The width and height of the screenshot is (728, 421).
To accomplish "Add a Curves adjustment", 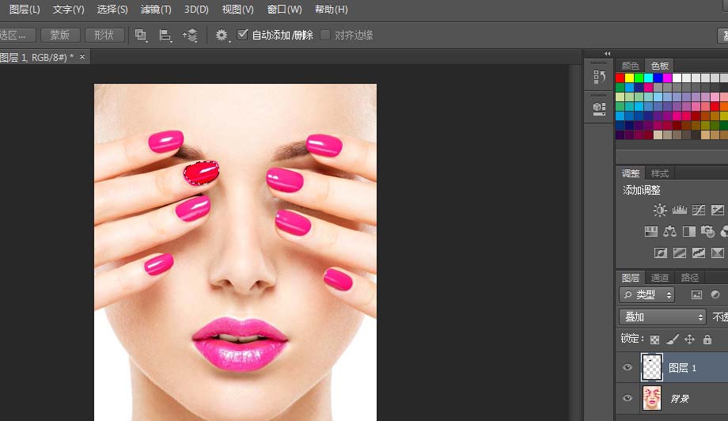I will (x=698, y=210).
